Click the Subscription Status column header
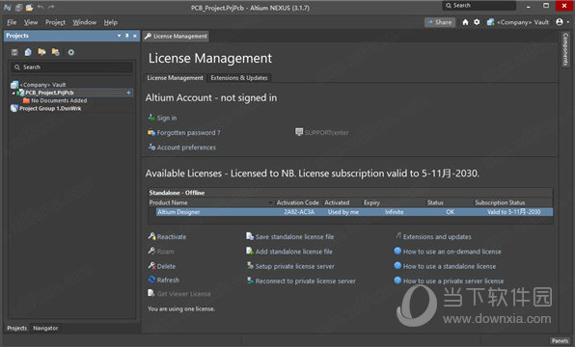The image size is (575, 347). [500, 202]
